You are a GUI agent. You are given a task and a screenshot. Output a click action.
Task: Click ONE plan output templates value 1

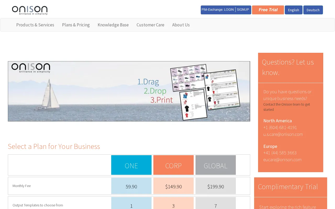(131, 203)
